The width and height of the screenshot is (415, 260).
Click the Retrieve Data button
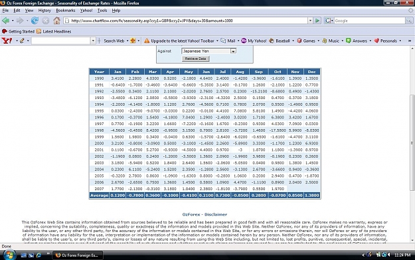click(196, 59)
